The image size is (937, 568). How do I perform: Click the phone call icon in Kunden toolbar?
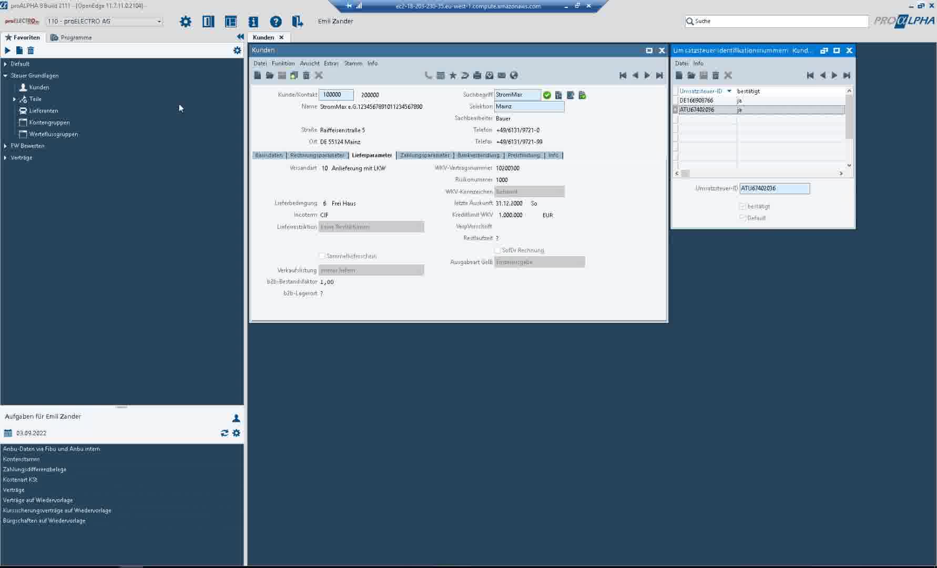pyautogui.click(x=428, y=75)
